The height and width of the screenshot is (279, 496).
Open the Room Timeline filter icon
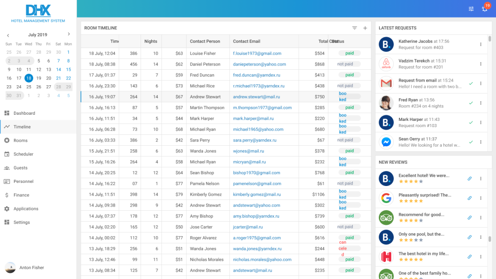354,28
